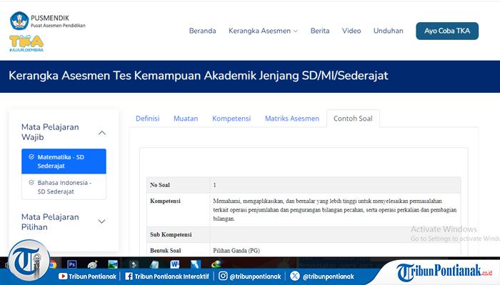This screenshot has height=285, width=500.
Task: Click the Pusmendik logo emblem
Action: click(x=19, y=21)
